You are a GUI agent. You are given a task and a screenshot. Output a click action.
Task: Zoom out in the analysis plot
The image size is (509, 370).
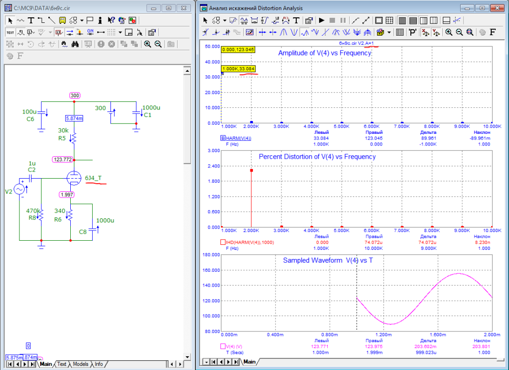[x=459, y=32]
